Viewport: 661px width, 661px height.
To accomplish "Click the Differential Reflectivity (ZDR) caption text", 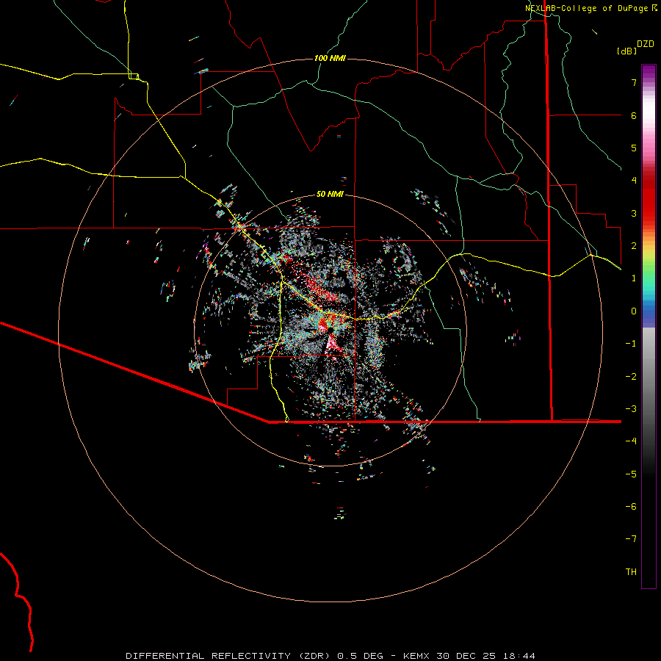I will pos(229,655).
